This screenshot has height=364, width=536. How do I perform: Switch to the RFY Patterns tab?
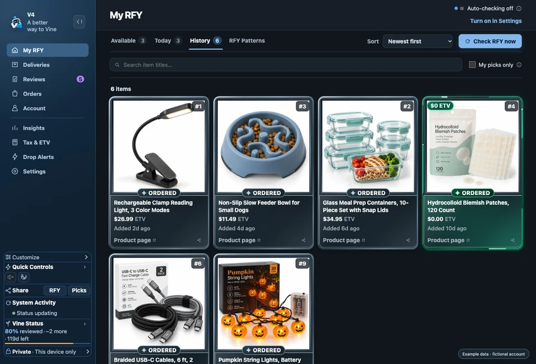pyautogui.click(x=247, y=41)
